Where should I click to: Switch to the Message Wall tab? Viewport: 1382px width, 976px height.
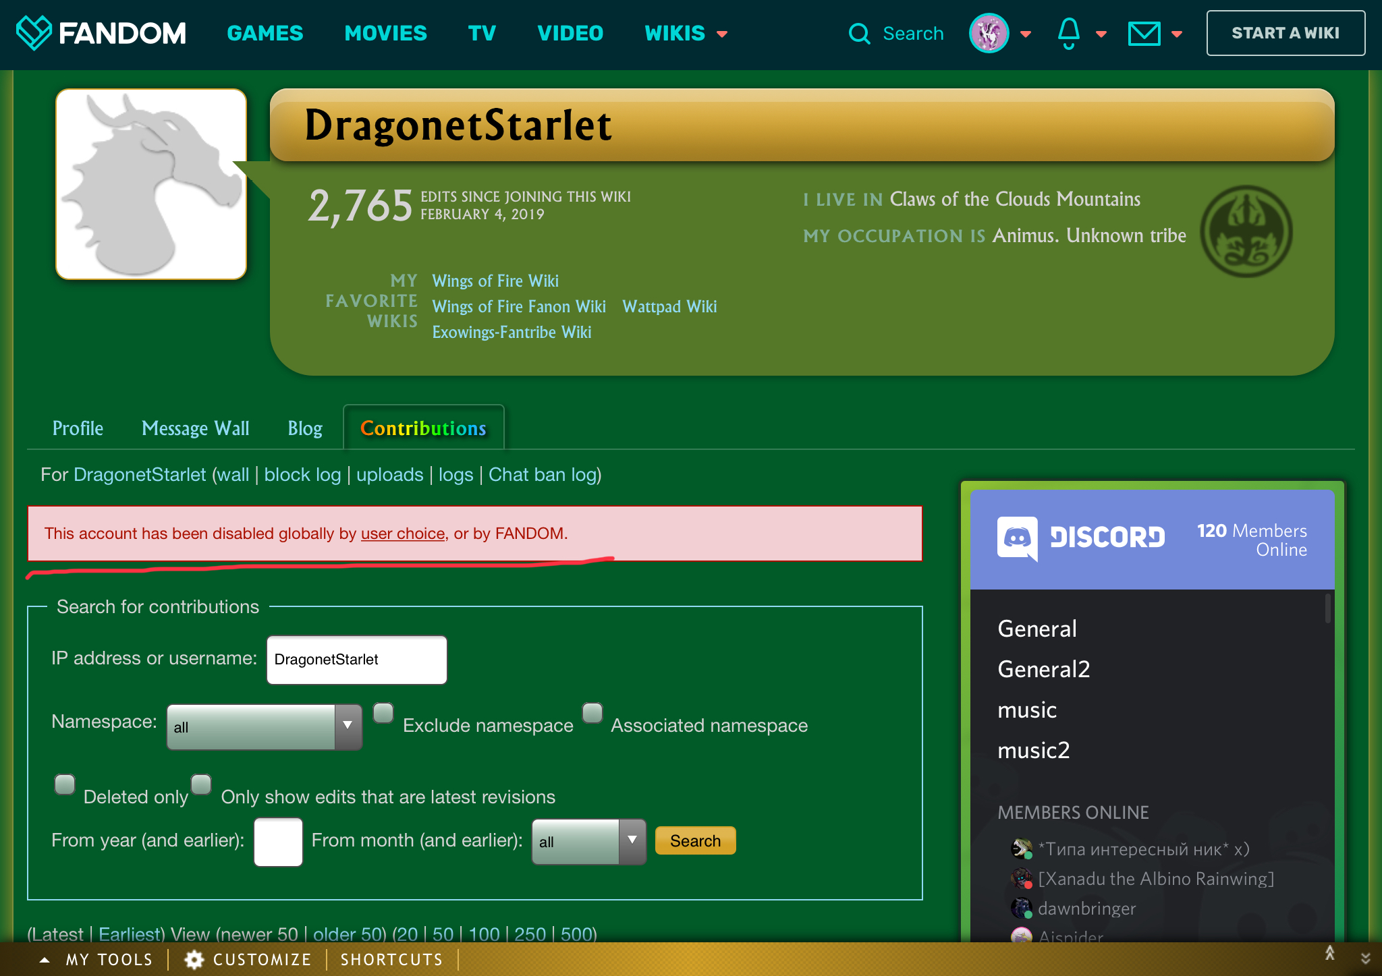coord(195,428)
